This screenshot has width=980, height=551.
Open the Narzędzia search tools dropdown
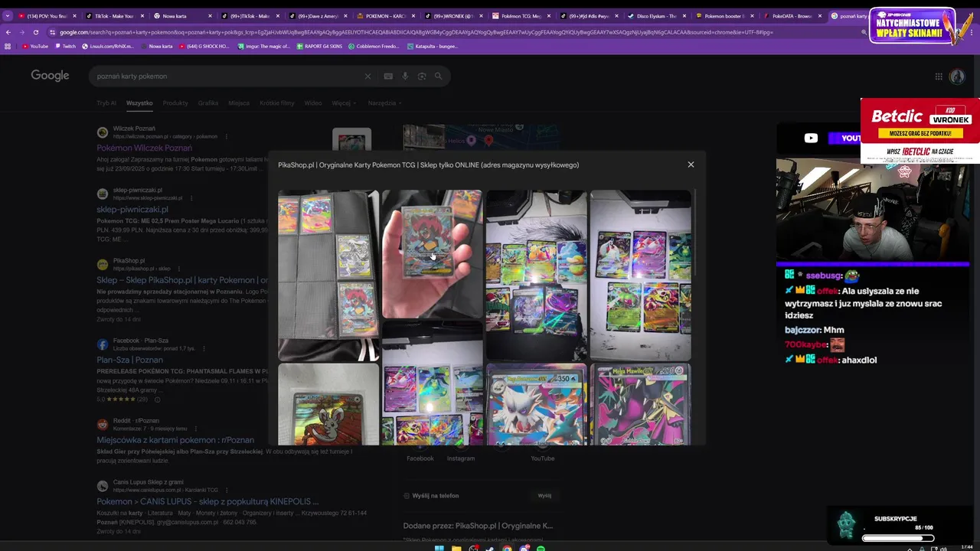(384, 103)
